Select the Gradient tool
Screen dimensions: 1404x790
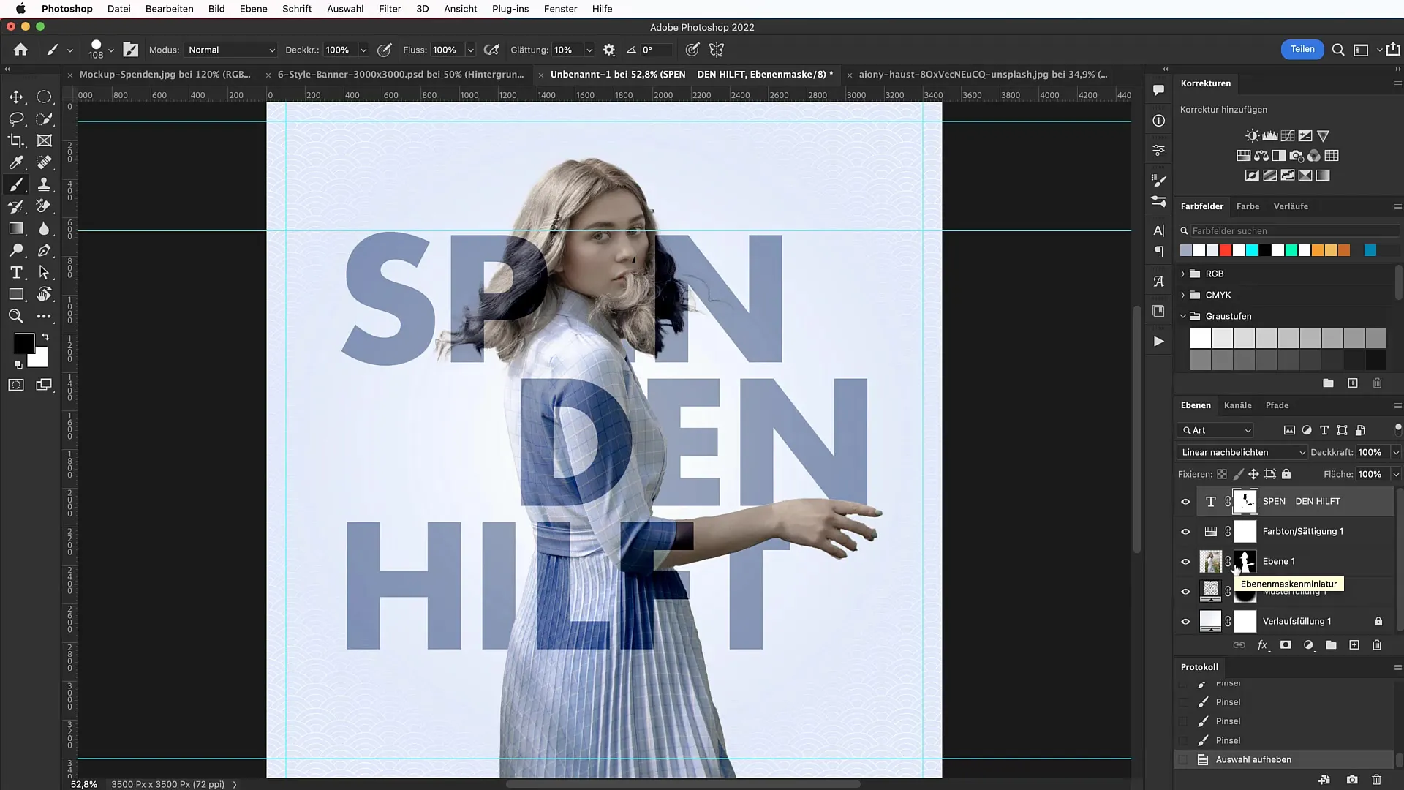coord(16,228)
